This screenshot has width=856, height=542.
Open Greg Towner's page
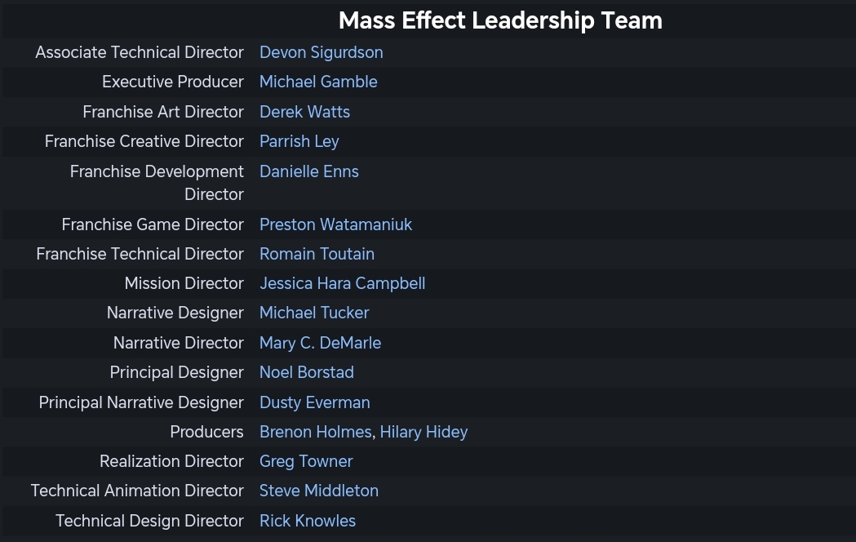306,461
